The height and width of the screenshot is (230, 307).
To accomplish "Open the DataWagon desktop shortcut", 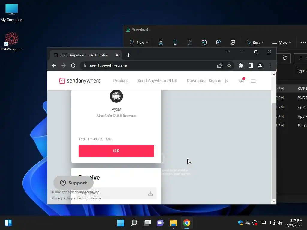I will point(12,41).
